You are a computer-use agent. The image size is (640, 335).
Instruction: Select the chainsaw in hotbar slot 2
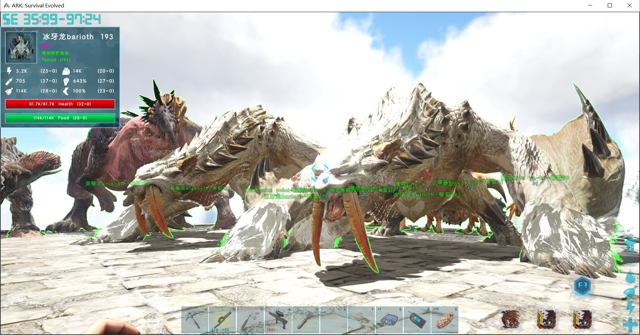222,320
